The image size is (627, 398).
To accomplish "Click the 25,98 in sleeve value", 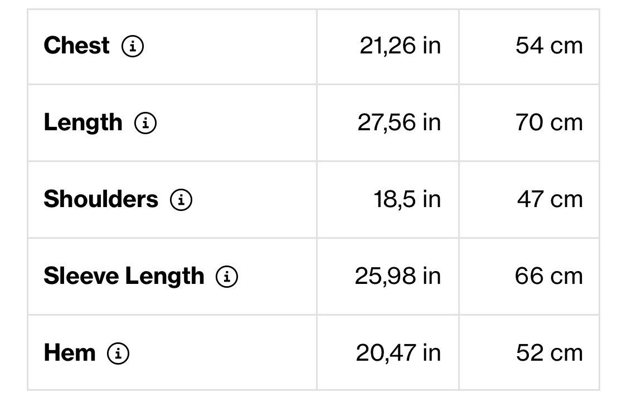I will [x=398, y=276].
